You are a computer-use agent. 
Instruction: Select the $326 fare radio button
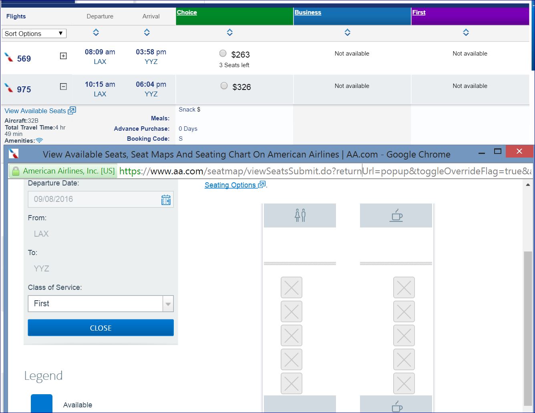[224, 86]
